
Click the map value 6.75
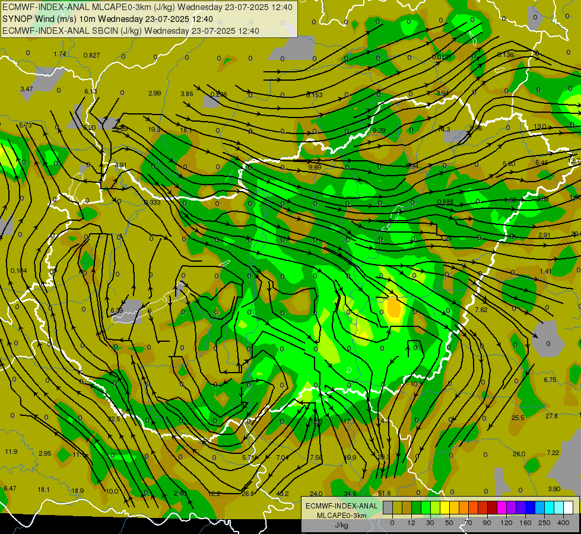click(550, 380)
